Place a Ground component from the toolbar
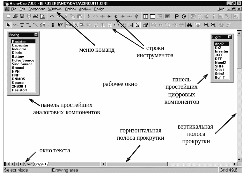This screenshot has width=243, height=174. pyautogui.click(x=88, y=16)
